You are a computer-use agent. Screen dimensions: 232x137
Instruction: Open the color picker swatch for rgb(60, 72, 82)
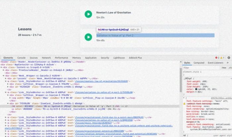(196, 89)
